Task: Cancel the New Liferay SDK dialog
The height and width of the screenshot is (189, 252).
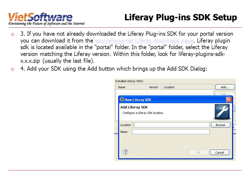Action: (219, 152)
